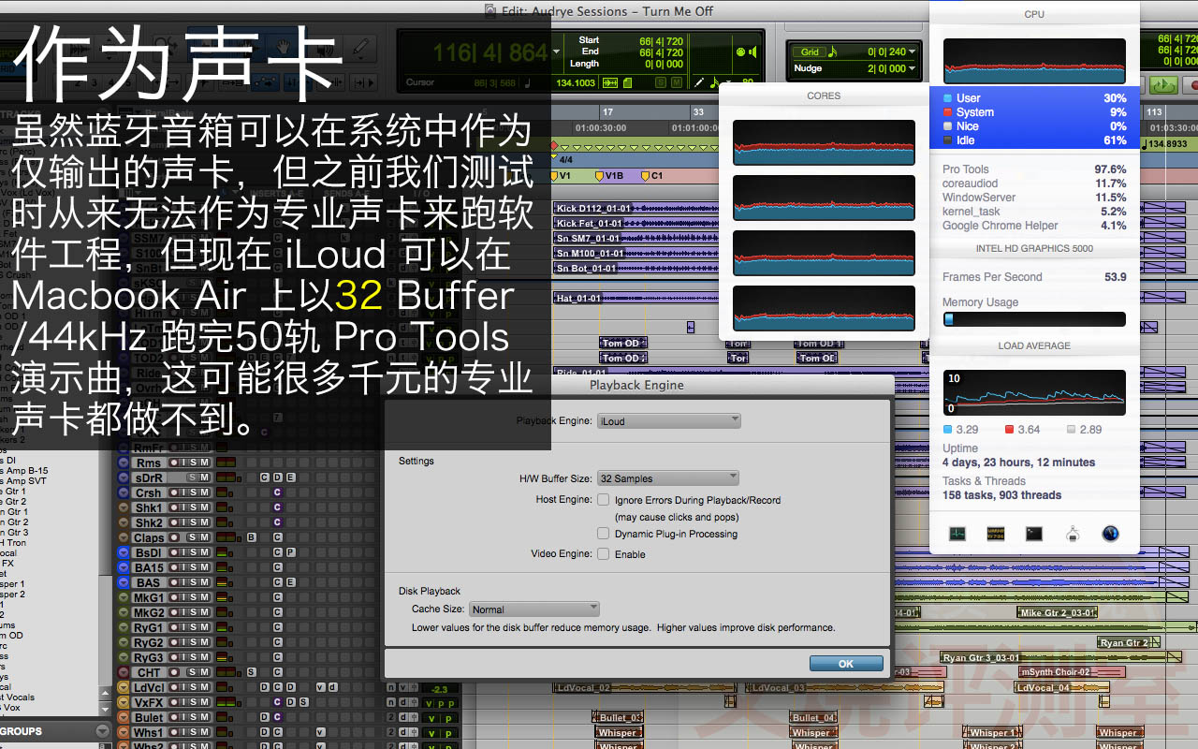Viewport: 1198px width, 749px height.
Task: Click the 4/4 meter marker
Action: [x=565, y=160]
